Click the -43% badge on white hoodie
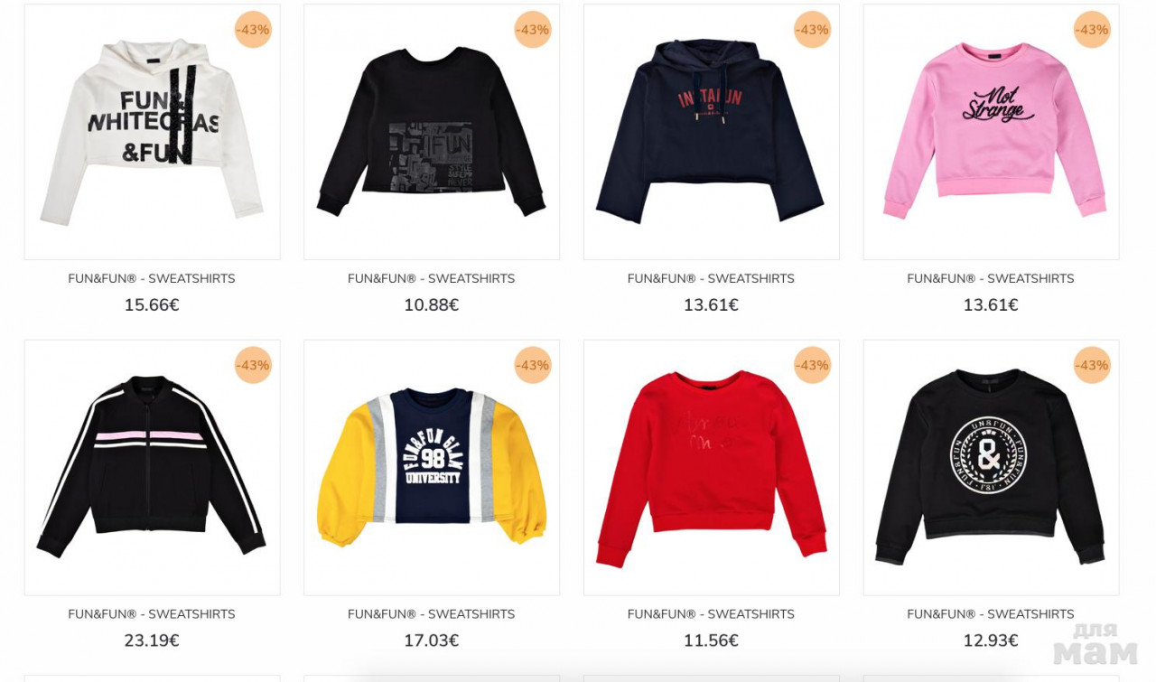This screenshot has height=682, width=1156. [x=253, y=30]
